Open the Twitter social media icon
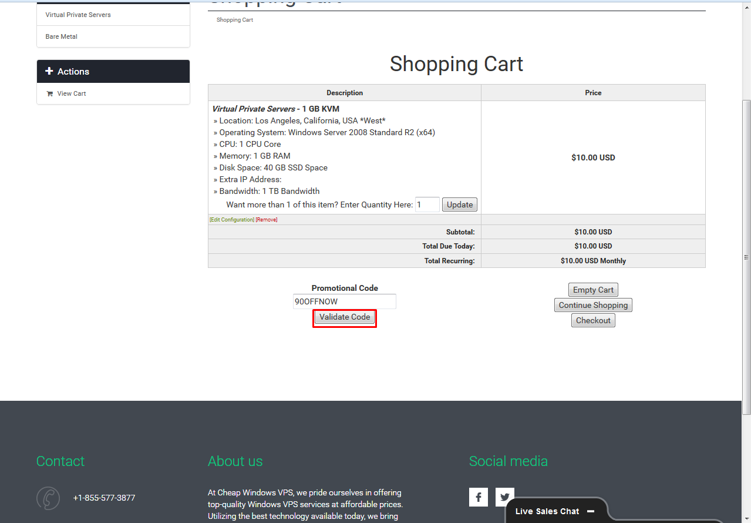This screenshot has width=751, height=523. click(505, 497)
